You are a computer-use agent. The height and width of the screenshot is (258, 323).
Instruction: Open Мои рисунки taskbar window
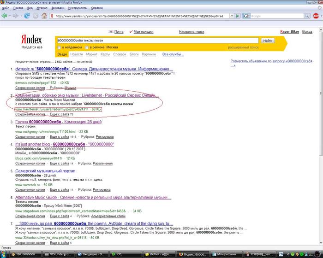[x=227, y=254]
